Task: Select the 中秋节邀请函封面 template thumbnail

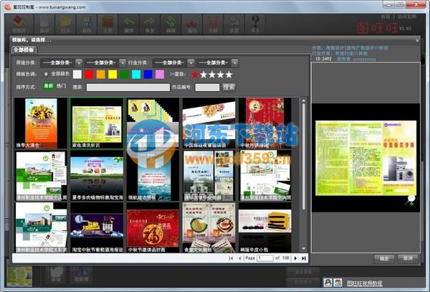Action: click(x=153, y=227)
